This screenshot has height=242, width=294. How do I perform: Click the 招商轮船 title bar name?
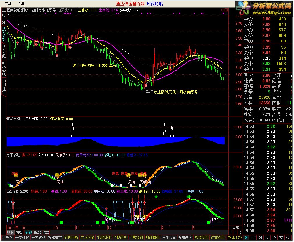pos(155,3)
